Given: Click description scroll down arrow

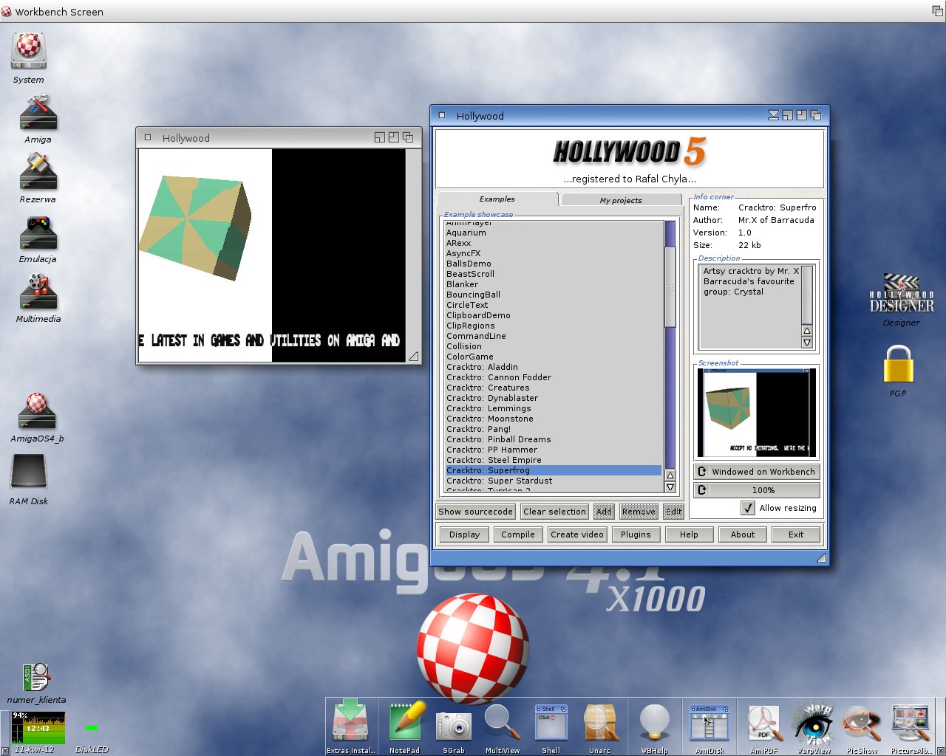Looking at the screenshot, I should tap(807, 343).
